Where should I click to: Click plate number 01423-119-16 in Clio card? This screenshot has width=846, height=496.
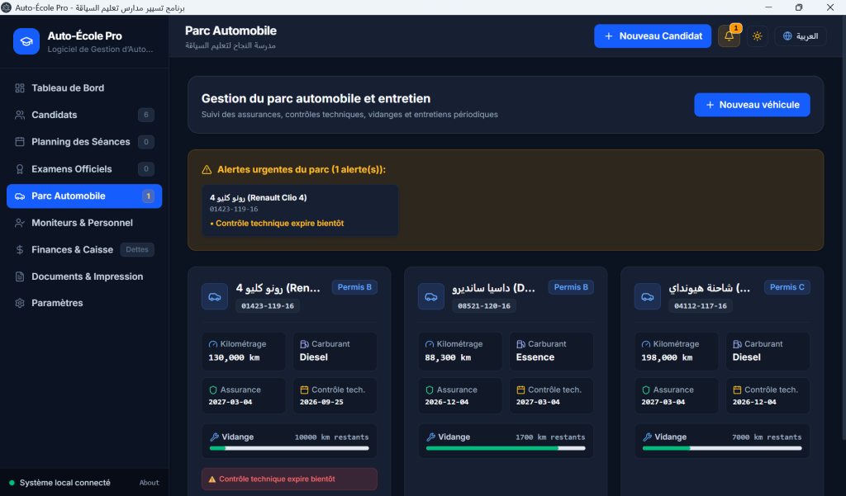(268, 305)
